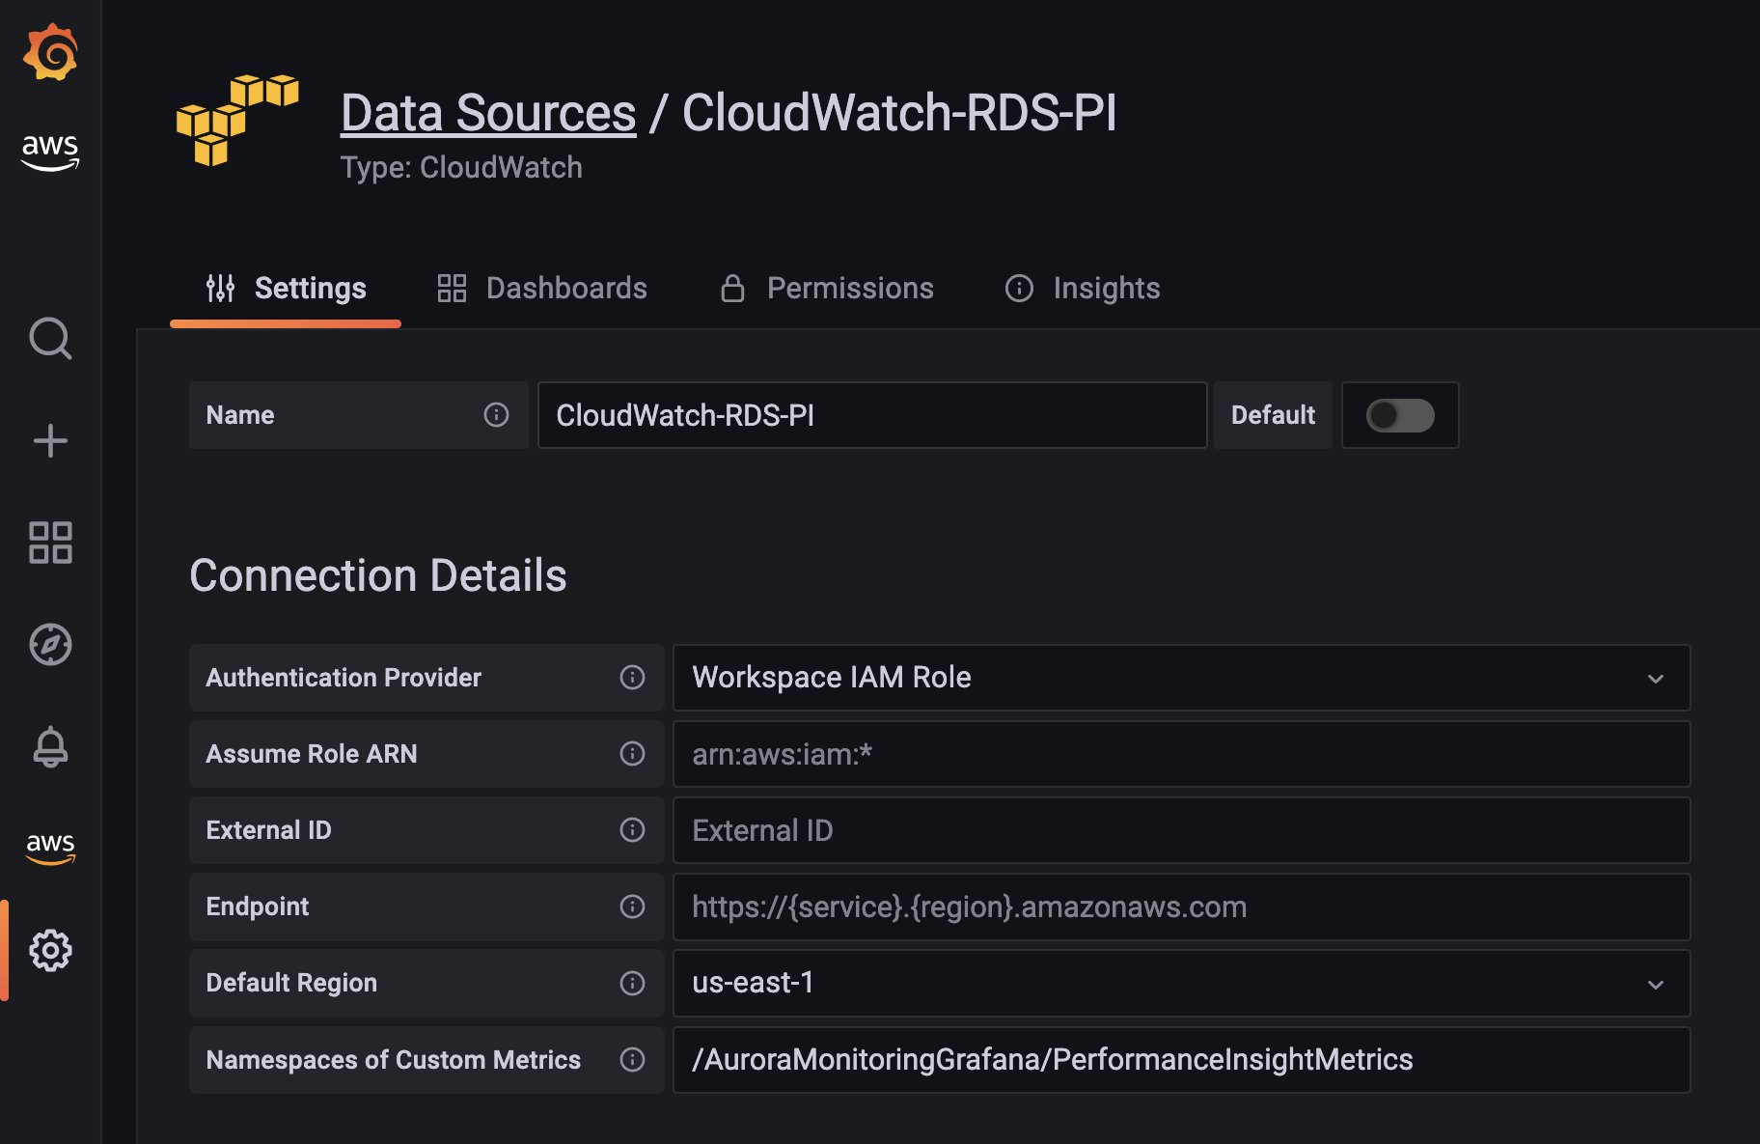Click the info icon beside Assume Role ARN
The width and height of the screenshot is (1760, 1144).
click(634, 754)
